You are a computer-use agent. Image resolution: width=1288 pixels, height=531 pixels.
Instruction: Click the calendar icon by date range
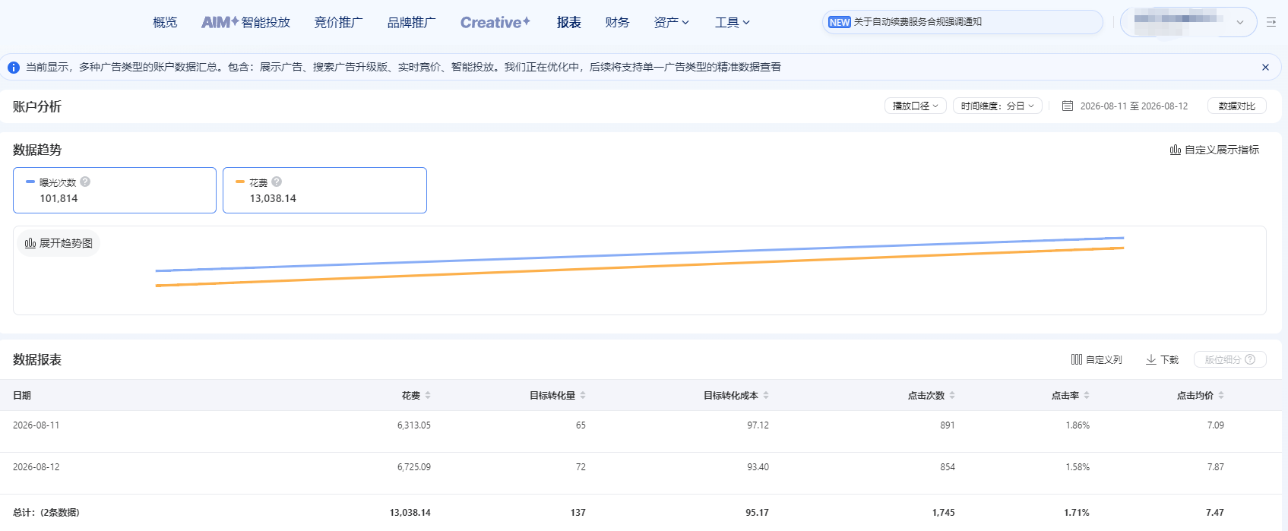pyautogui.click(x=1067, y=106)
